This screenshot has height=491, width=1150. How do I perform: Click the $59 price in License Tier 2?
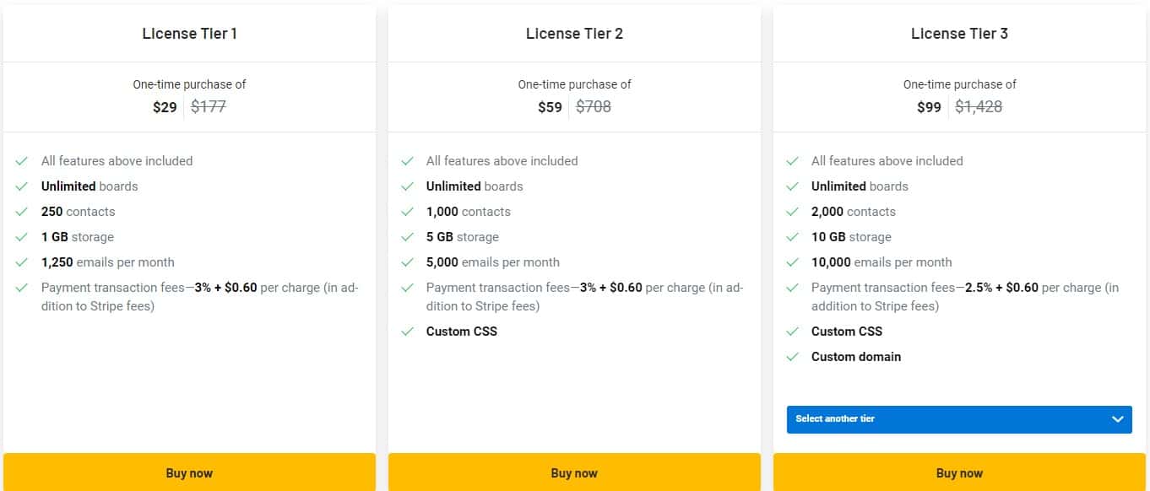[x=551, y=107]
